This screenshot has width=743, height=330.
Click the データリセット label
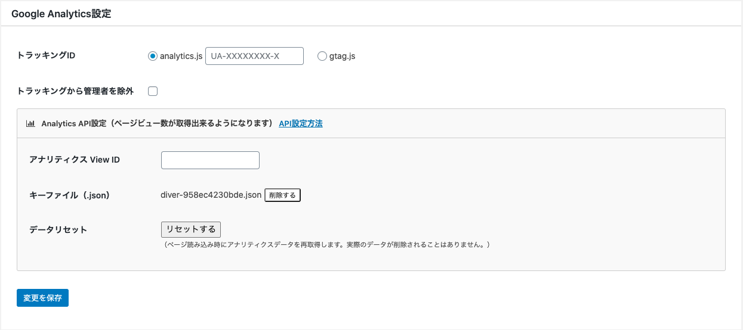58,229
